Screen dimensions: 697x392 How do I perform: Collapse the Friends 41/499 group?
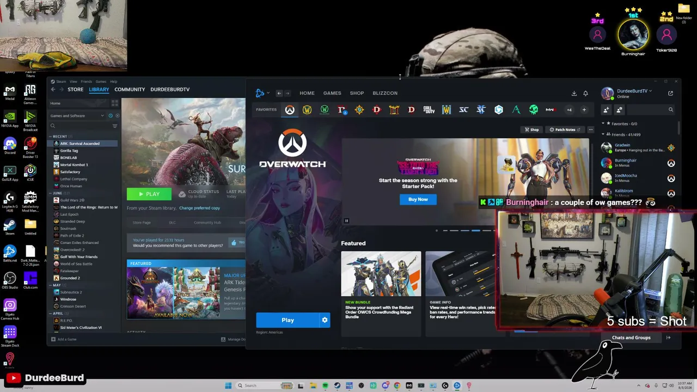(603, 134)
